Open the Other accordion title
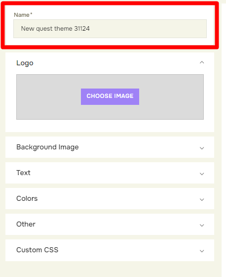 click(x=26, y=224)
